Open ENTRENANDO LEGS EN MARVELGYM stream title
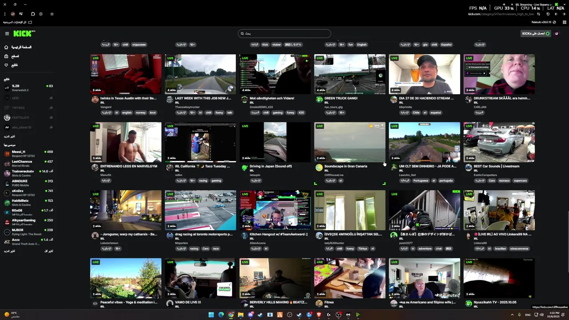569x320 pixels. point(128,166)
